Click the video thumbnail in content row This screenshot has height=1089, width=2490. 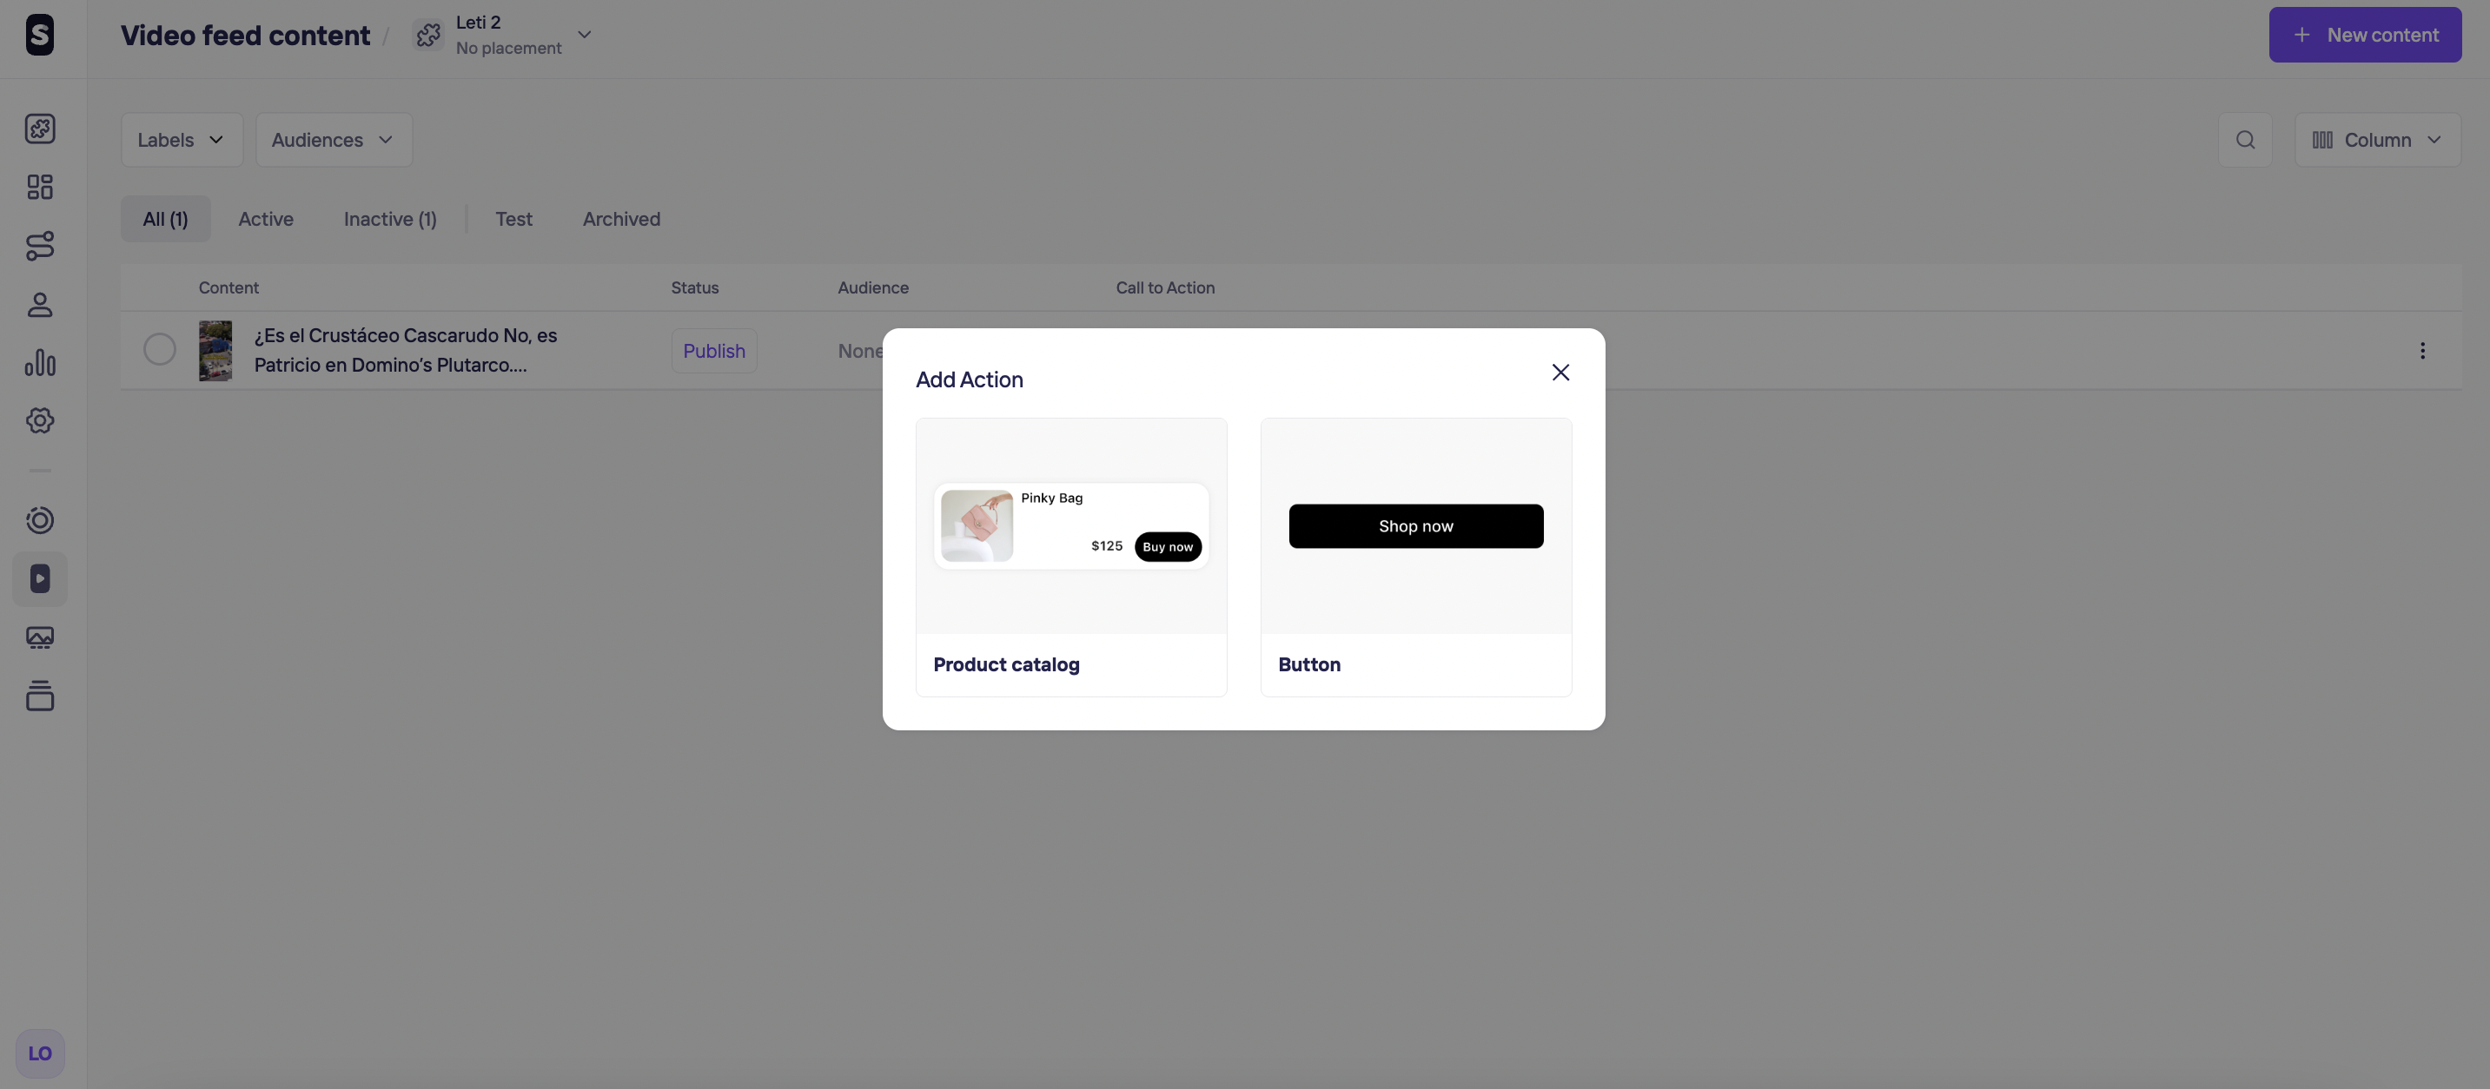click(x=215, y=351)
